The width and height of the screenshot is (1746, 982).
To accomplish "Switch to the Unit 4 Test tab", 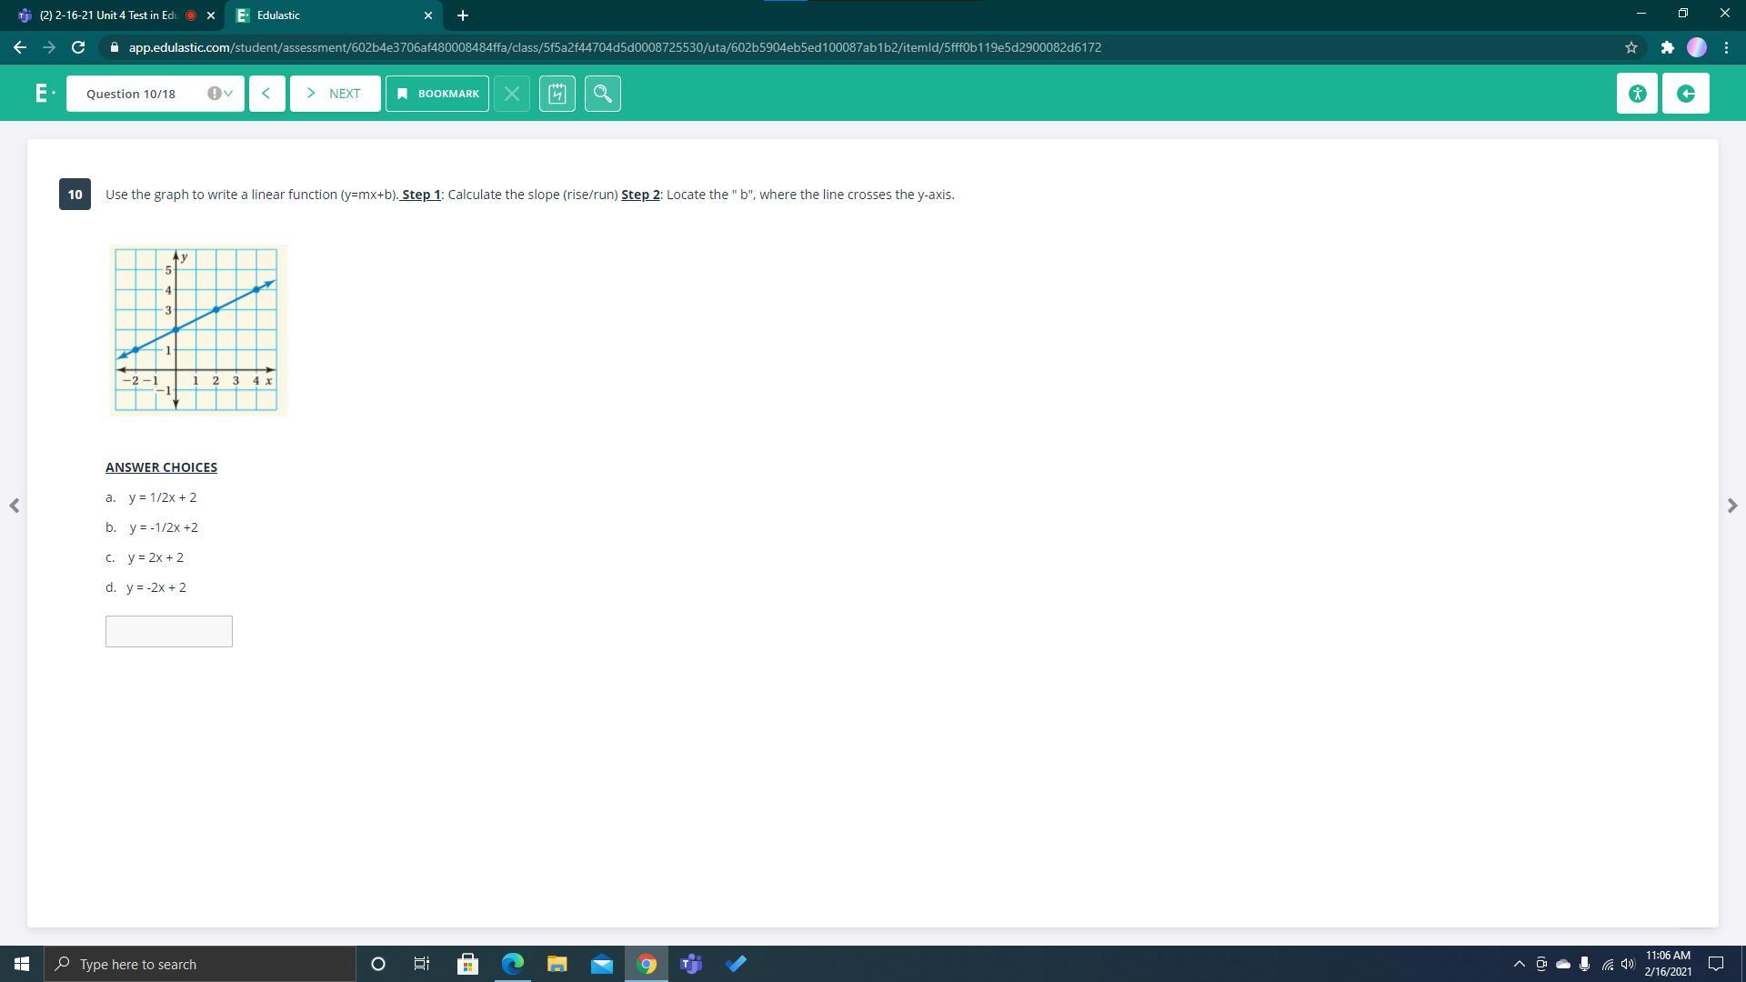I will 109,15.
